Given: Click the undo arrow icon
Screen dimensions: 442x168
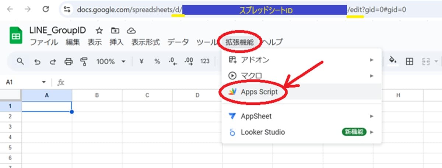Looking at the screenshot, I should point(37,61).
